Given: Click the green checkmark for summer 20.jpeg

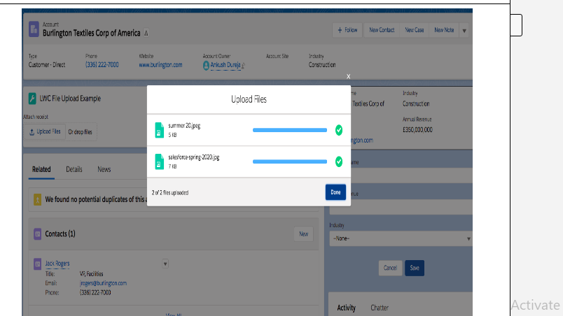Looking at the screenshot, I should click(339, 130).
